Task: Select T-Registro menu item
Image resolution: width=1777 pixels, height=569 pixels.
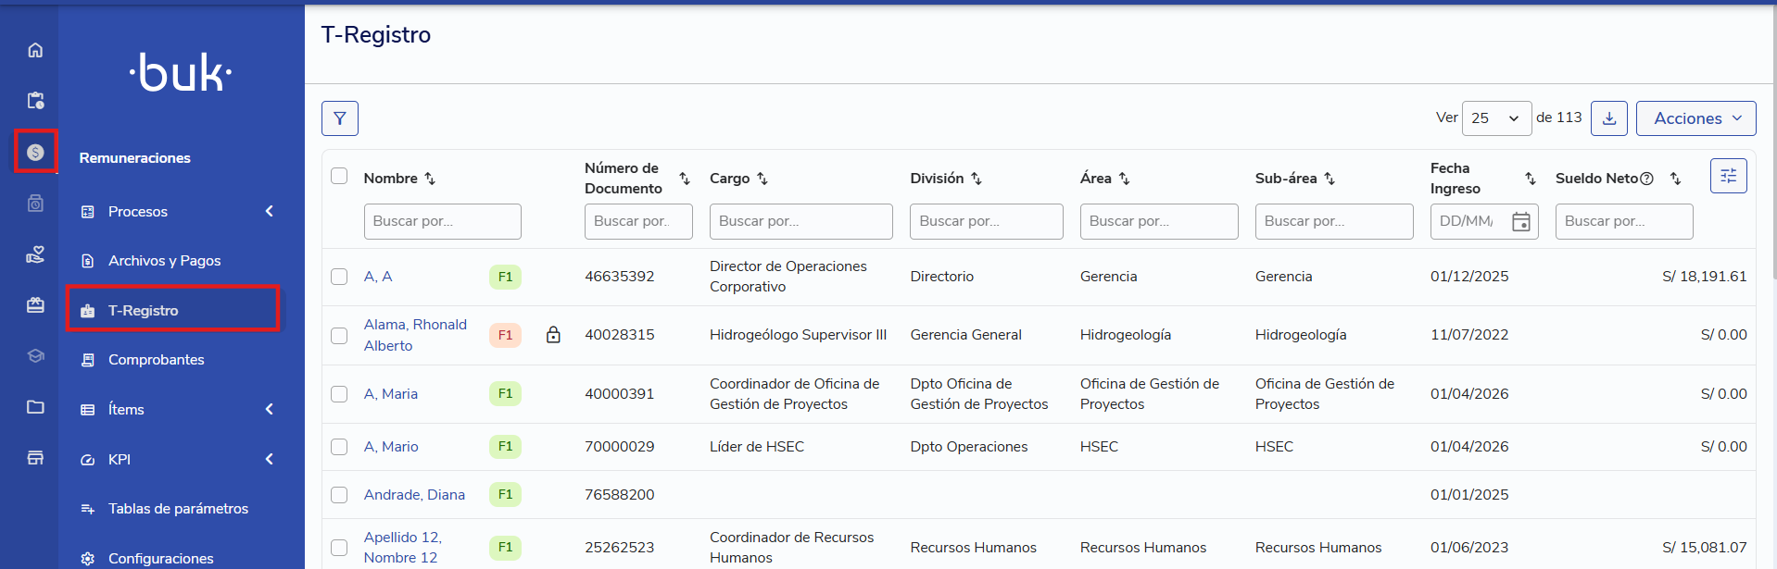Action: 173,310
